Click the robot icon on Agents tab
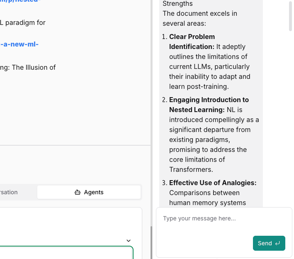Screen dimensions: 294x259 tap(77, 192)
